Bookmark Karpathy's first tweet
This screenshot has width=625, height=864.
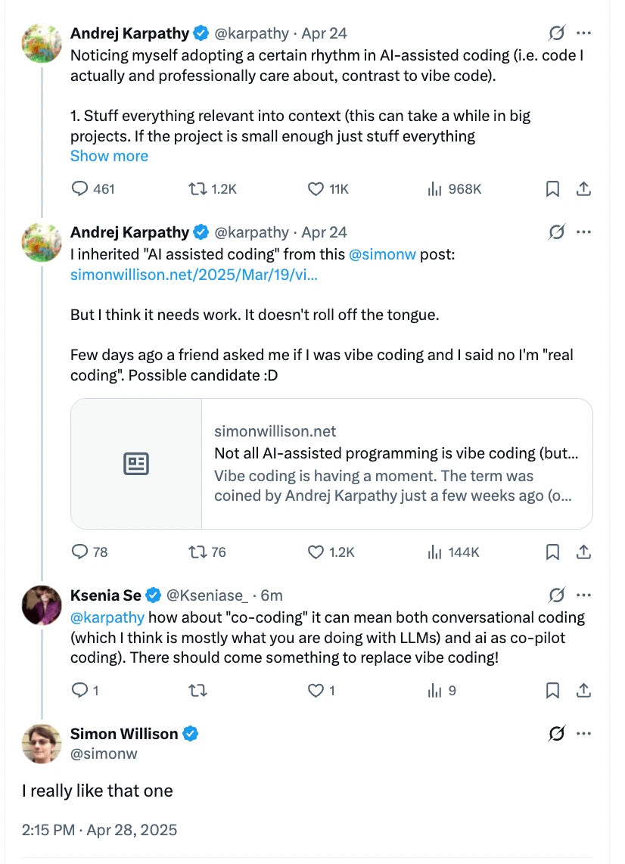pyautogui.click(x=553, y=188)
